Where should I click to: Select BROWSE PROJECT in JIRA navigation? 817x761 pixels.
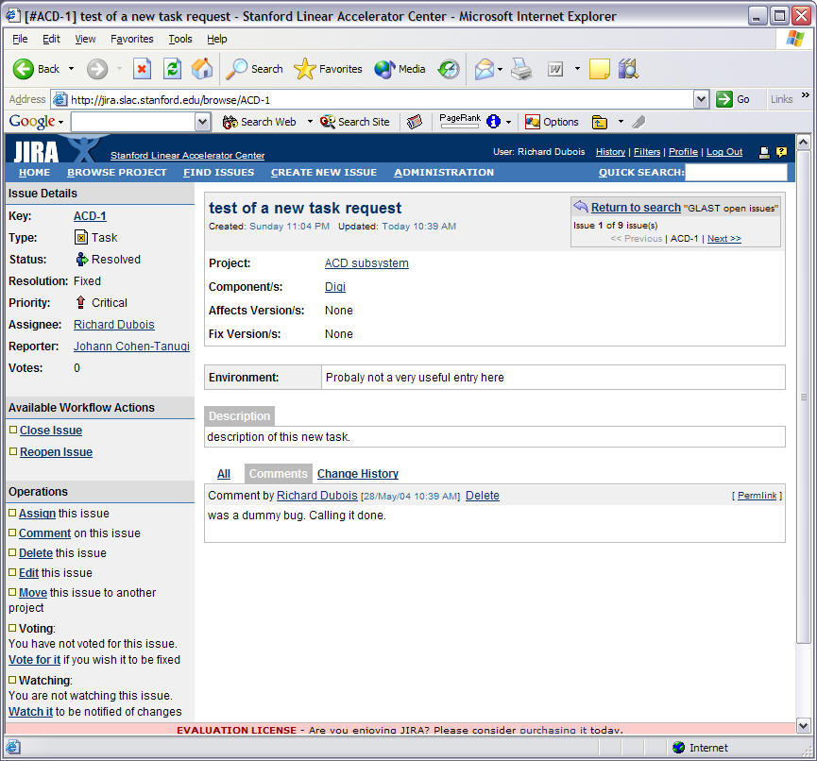[117, 173]
